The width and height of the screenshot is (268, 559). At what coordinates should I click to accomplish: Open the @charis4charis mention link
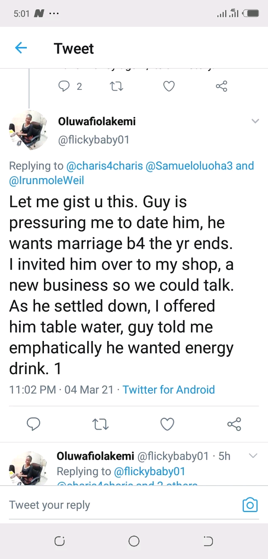[x=104, y=166]
